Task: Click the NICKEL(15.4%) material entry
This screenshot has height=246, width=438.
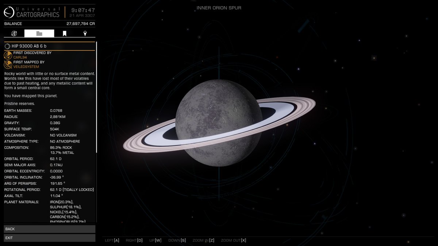Action: 64,212
